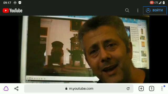
Task: Reload the page with refresh icon
Action: point(128,89)
